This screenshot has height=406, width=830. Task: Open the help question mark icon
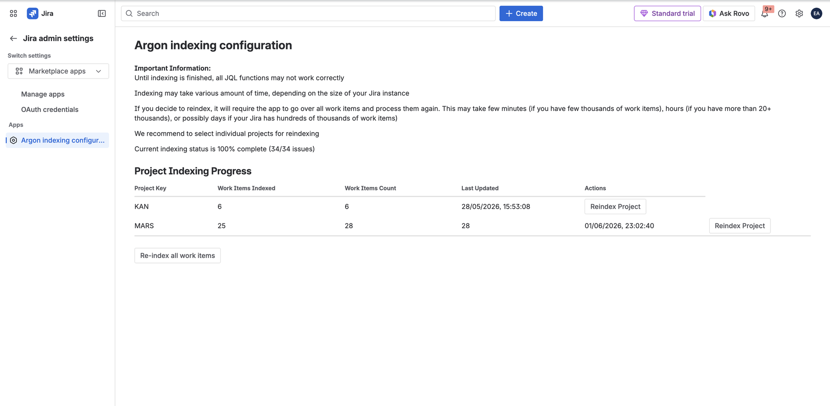(782, 14)
